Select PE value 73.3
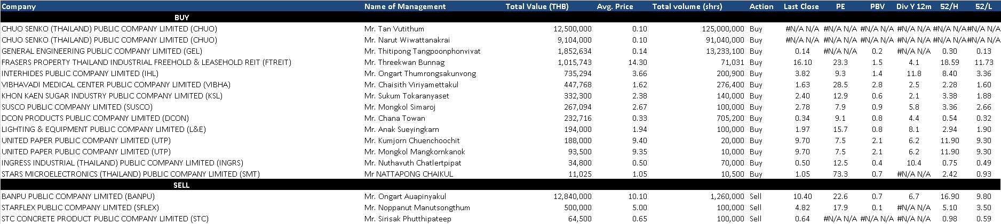1001x224 pixels. tap(840, 174)
